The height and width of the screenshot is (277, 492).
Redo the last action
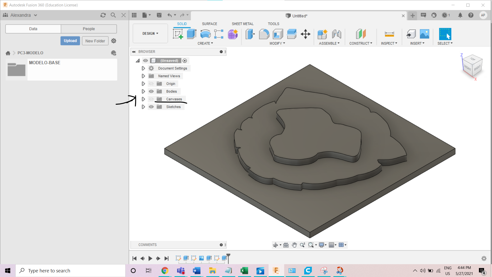click(x=182, y=15)
